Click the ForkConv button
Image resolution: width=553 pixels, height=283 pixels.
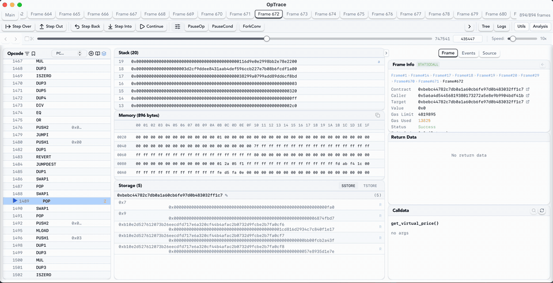point(252,26)
